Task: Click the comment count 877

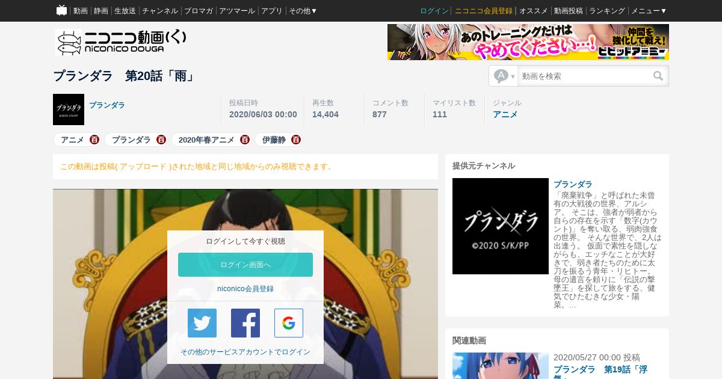Action: pos(380,114)
